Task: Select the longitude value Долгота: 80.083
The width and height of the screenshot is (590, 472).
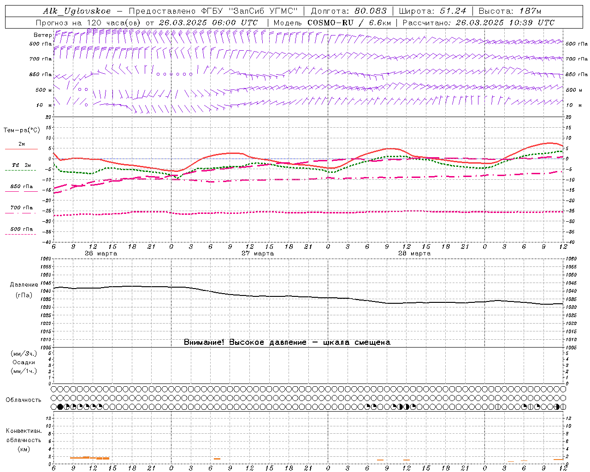Action: click(x=349, y=11)
